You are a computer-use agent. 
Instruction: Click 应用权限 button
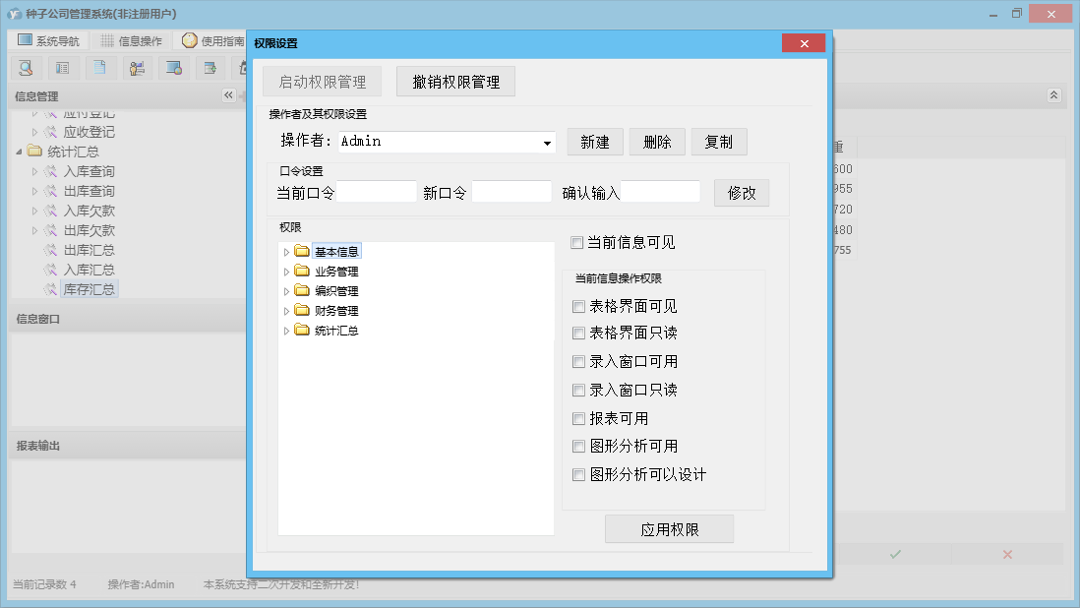(670, 529)
